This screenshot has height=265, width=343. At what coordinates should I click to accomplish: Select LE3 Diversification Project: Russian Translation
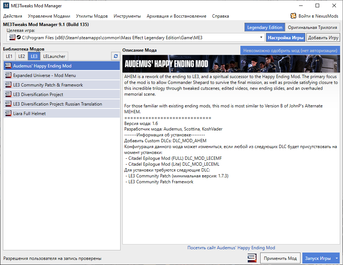pos(62,104)
